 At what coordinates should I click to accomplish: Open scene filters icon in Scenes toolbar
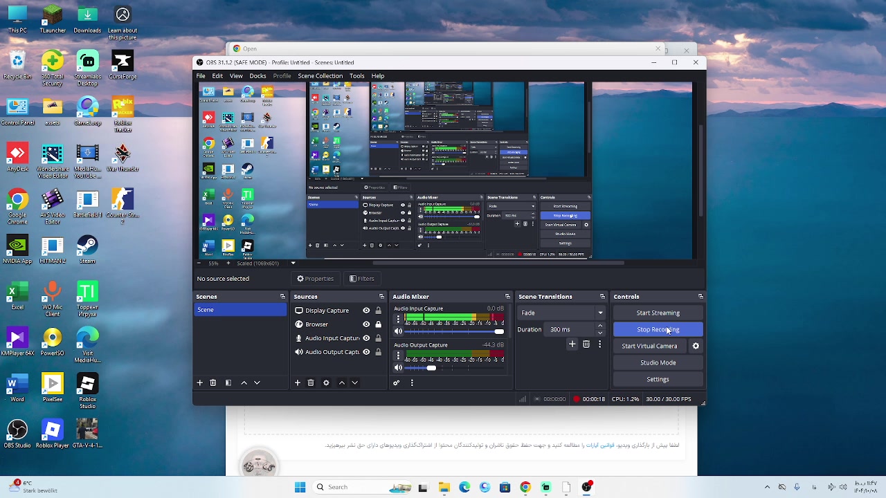click(x=228, y=382)
